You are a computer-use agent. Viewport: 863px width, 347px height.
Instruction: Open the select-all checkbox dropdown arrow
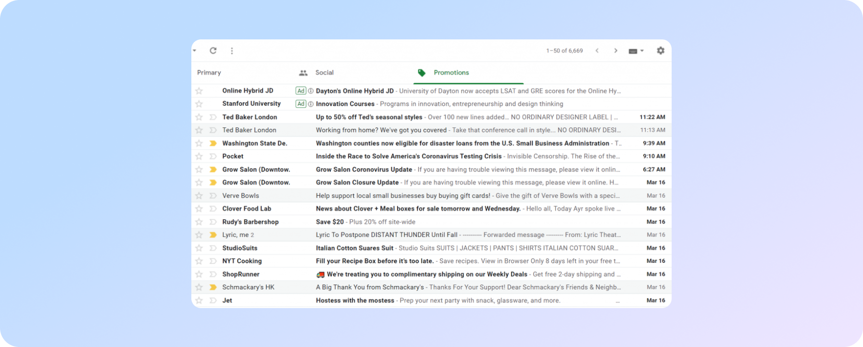[x=194, y=50]
